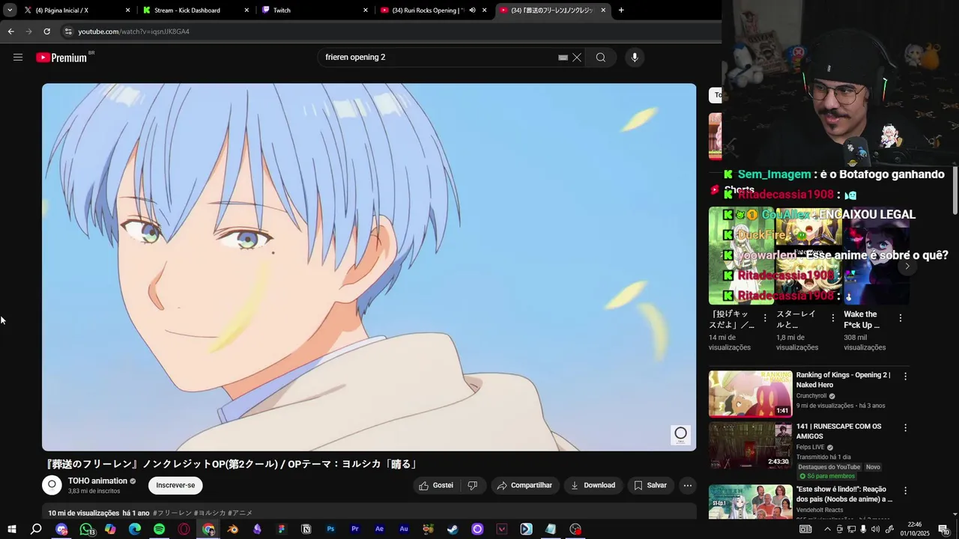
Task: Open Photoshop from the taskbar
Action: 330,529
